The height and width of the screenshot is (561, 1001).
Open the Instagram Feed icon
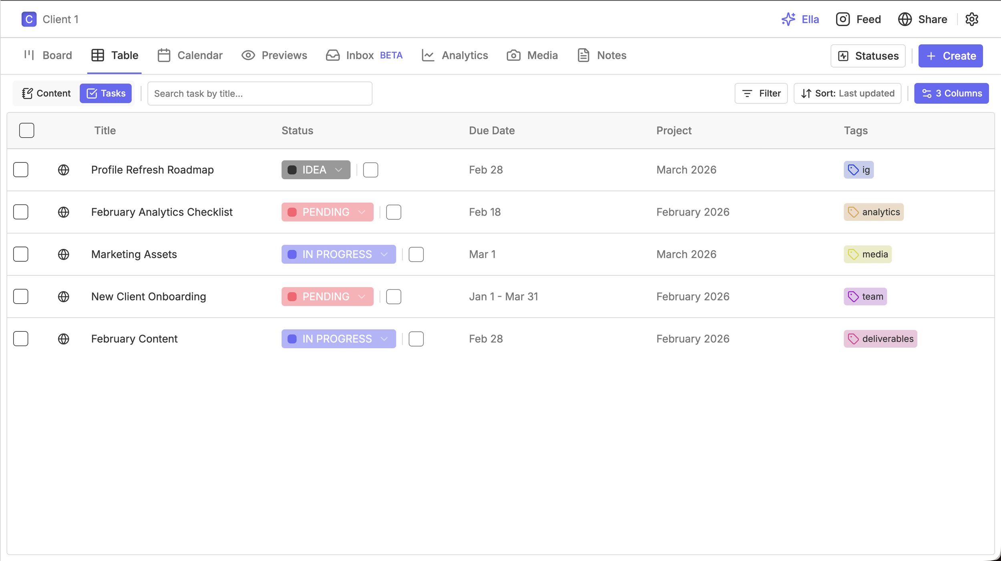coord(842,19)
